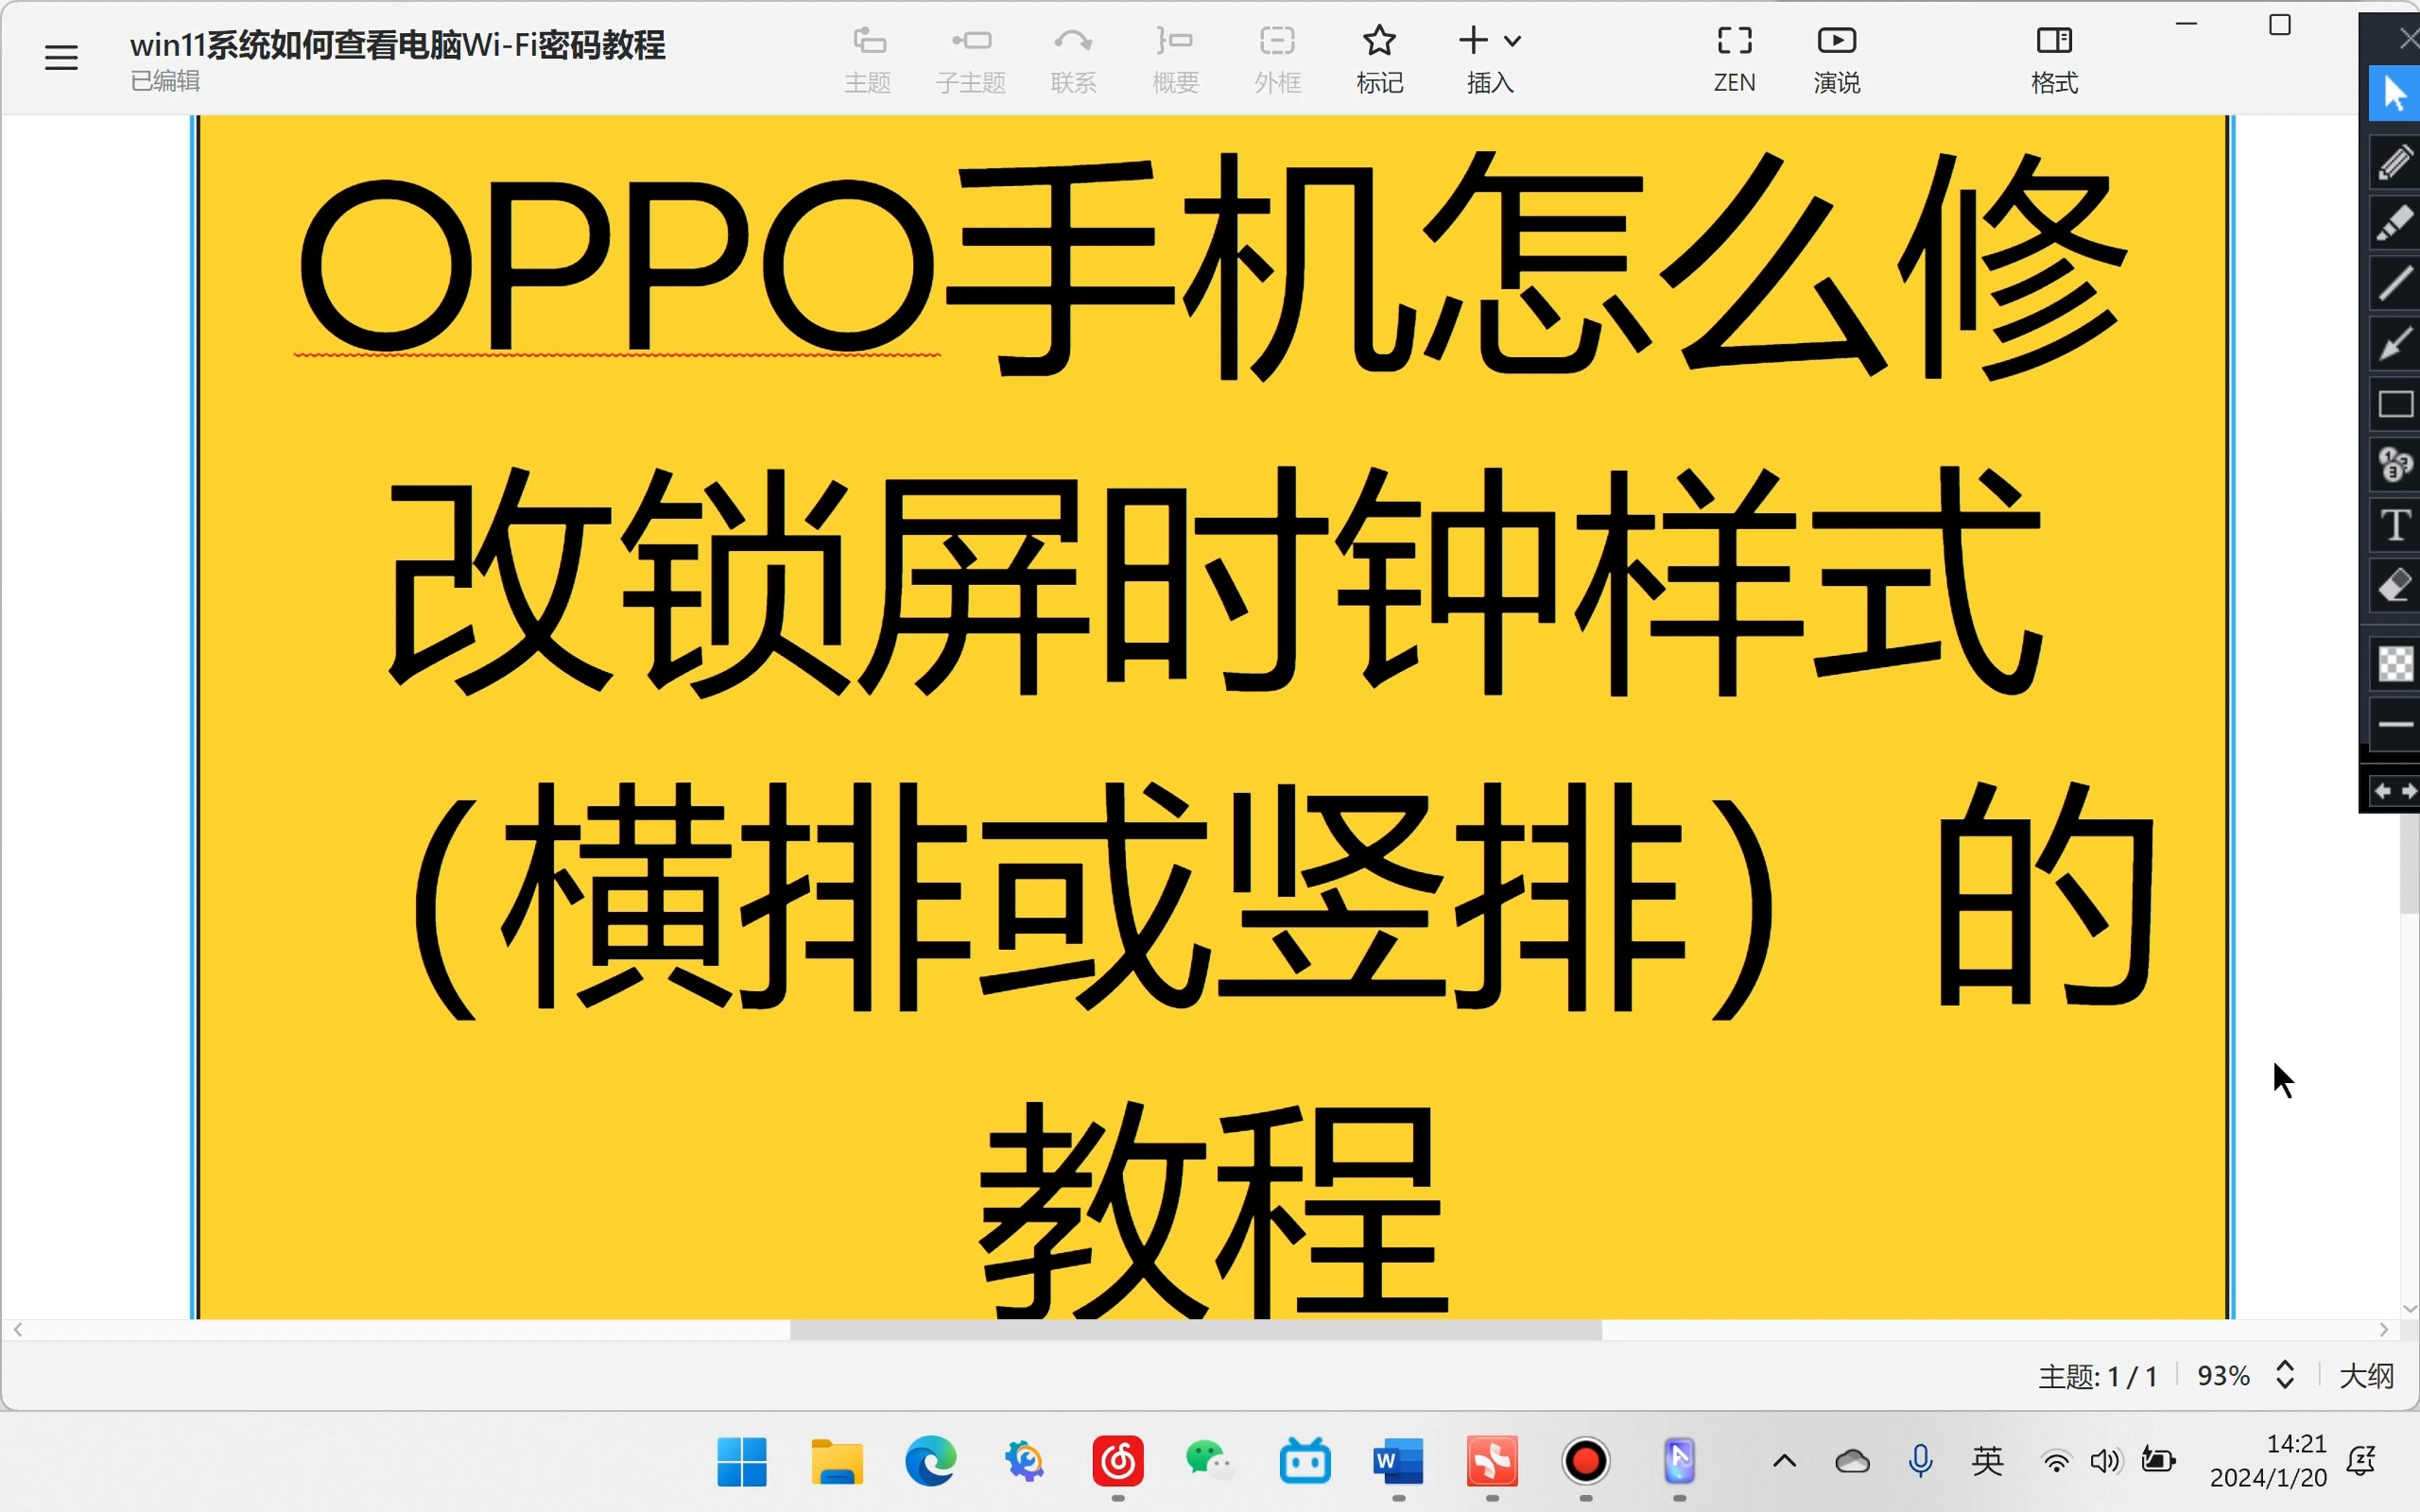The height and width of the screenshot is (1512, 2420).
Task: Open the 标记 star marker panel
Action: pos(1379,60)
